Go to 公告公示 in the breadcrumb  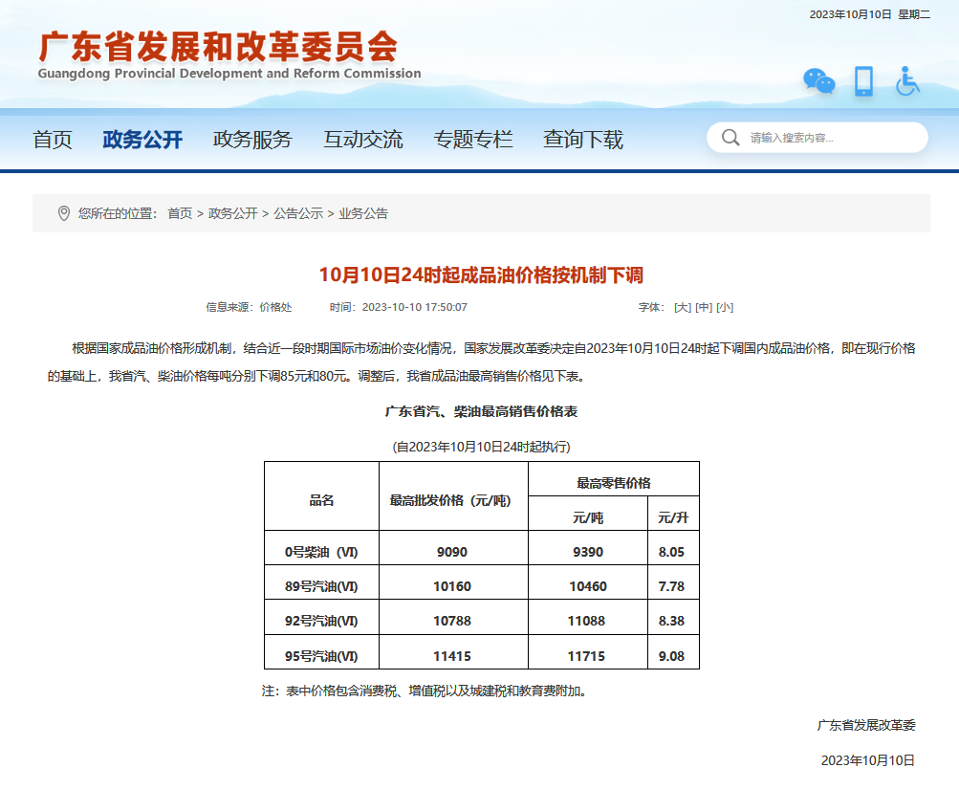[x=298, y=213]
